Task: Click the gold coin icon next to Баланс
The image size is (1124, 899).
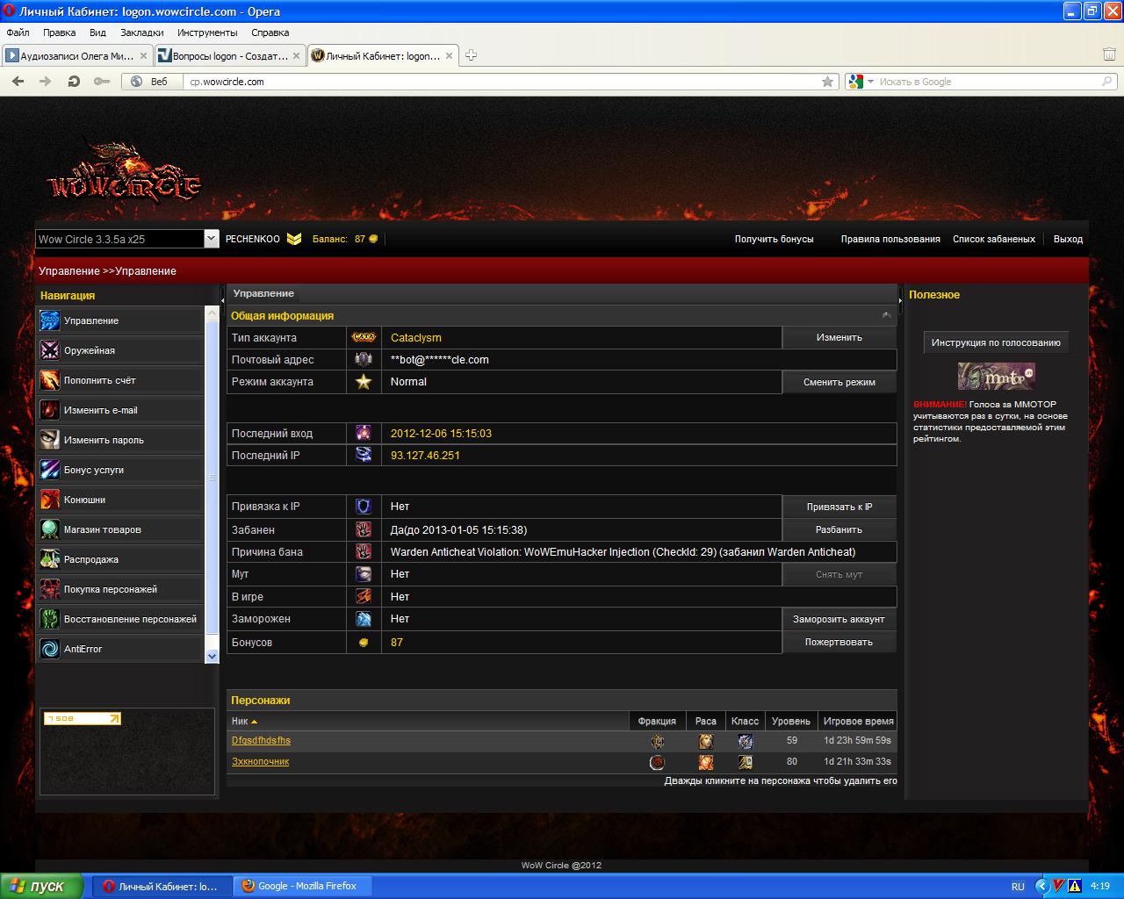Action: point(373,239)
